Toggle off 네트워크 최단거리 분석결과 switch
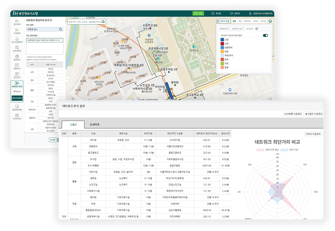The width and height of the screenshot is (335, 231). 265,36
